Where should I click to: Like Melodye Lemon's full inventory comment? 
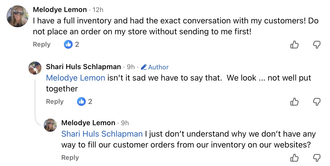(x=294, y=45)
